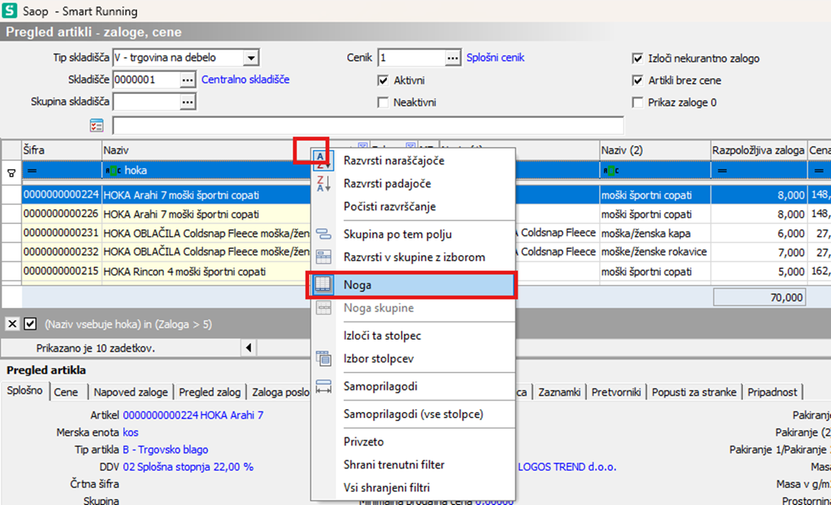Click the sort into groups icon

[323, 257]
